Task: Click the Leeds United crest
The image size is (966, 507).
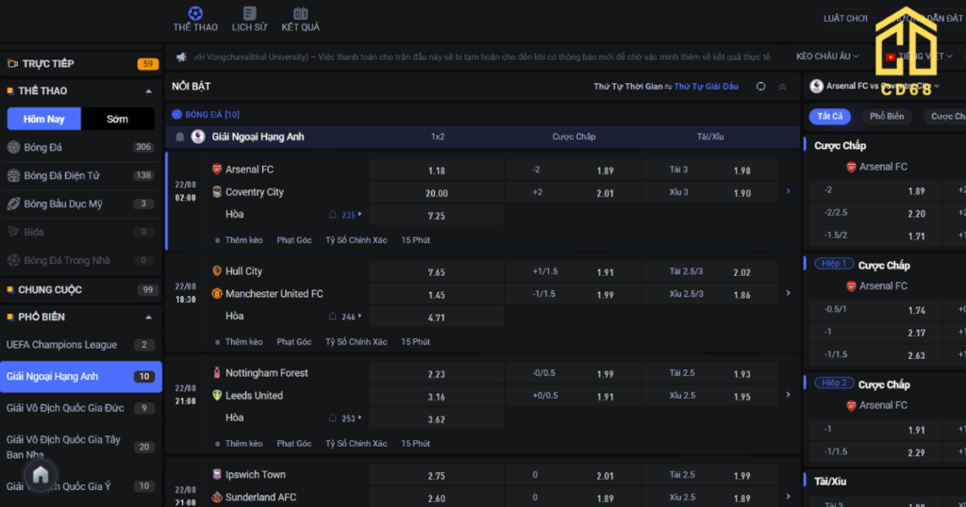Action: click(x=217, y=395)
